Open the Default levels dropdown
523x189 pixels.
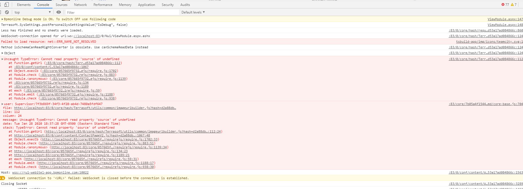pyautogui.click(x=193, y=12)
